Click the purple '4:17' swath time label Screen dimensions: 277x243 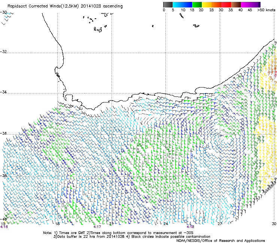click(97, 227)
